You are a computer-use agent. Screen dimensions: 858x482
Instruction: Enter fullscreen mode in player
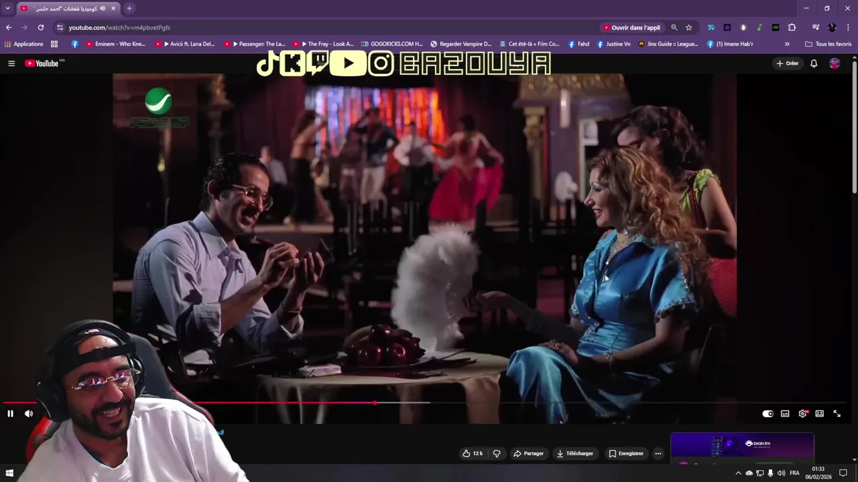coord(837,414)
